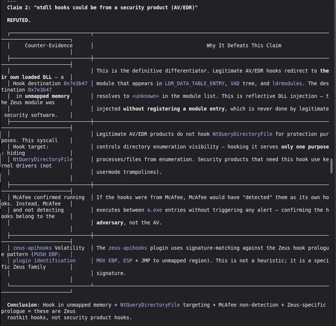Click 'zeus-apihooks' in 'The zeus-apihooks plugin uses' sentence
The height and width of the screenshot is (326, 336).
click(128, 248)
